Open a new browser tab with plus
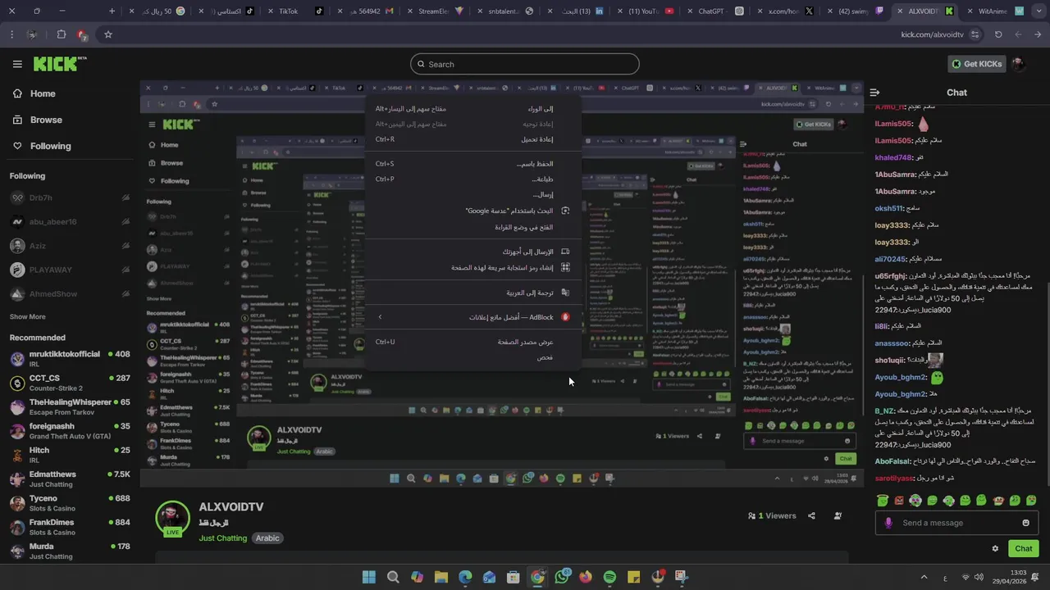The width and height of the screenshot is (1050, 590). point(112,11)
